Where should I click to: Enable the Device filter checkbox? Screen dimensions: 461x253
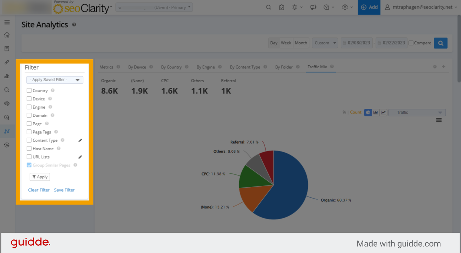click(x=29, y=98)
